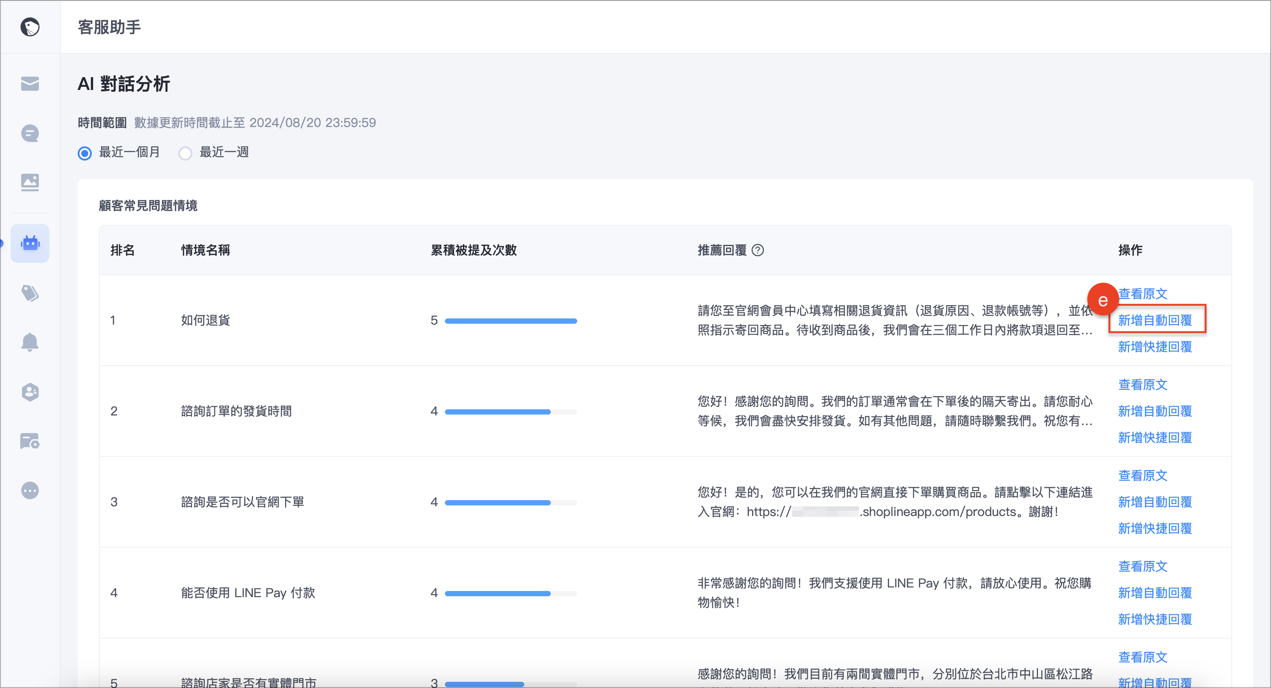Click 新增自動回覆 for 能否使用 LINE Pay 付款
The image size is (1271, 688).
tap(1154, 592)
